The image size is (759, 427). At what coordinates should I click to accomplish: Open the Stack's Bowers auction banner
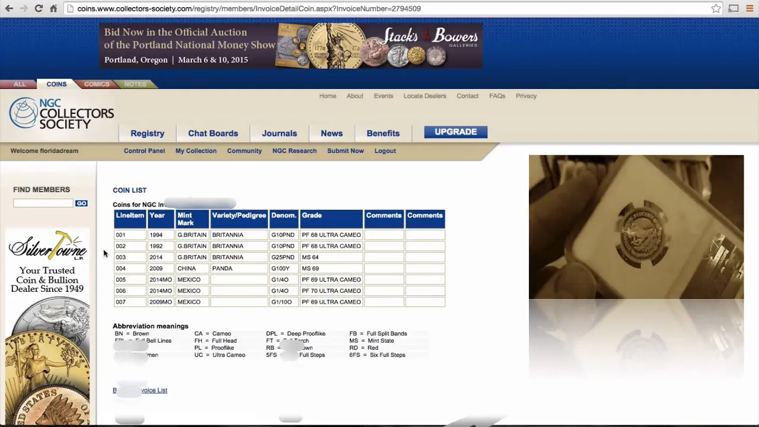pyautogui.click(x=291, y=46)
